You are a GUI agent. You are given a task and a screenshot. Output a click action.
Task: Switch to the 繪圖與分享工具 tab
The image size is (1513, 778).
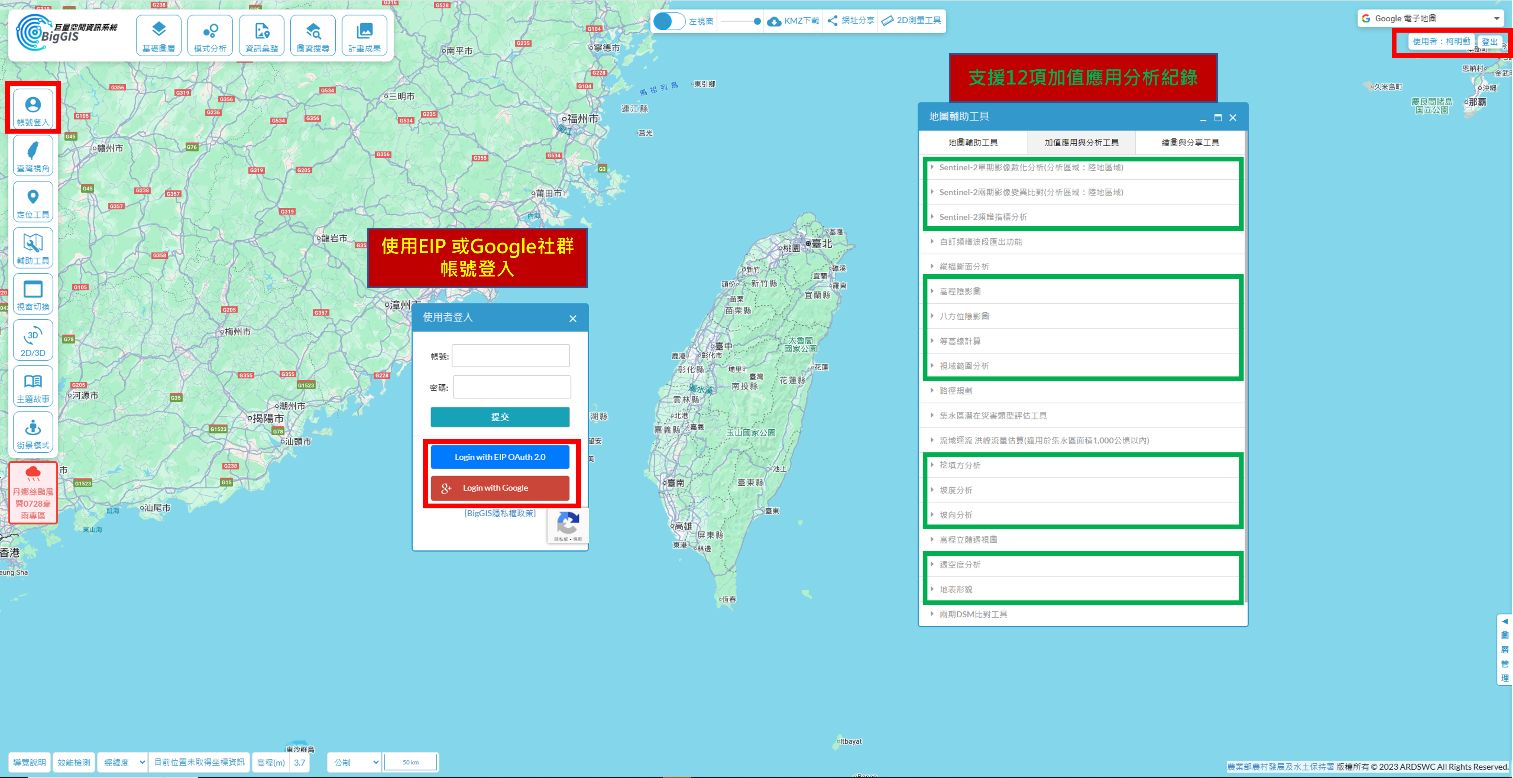(1190, 142)
